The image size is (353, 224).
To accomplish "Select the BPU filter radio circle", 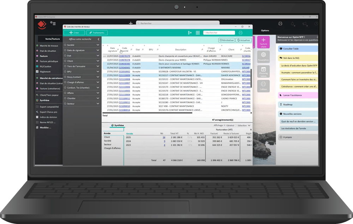I will 65,71.
